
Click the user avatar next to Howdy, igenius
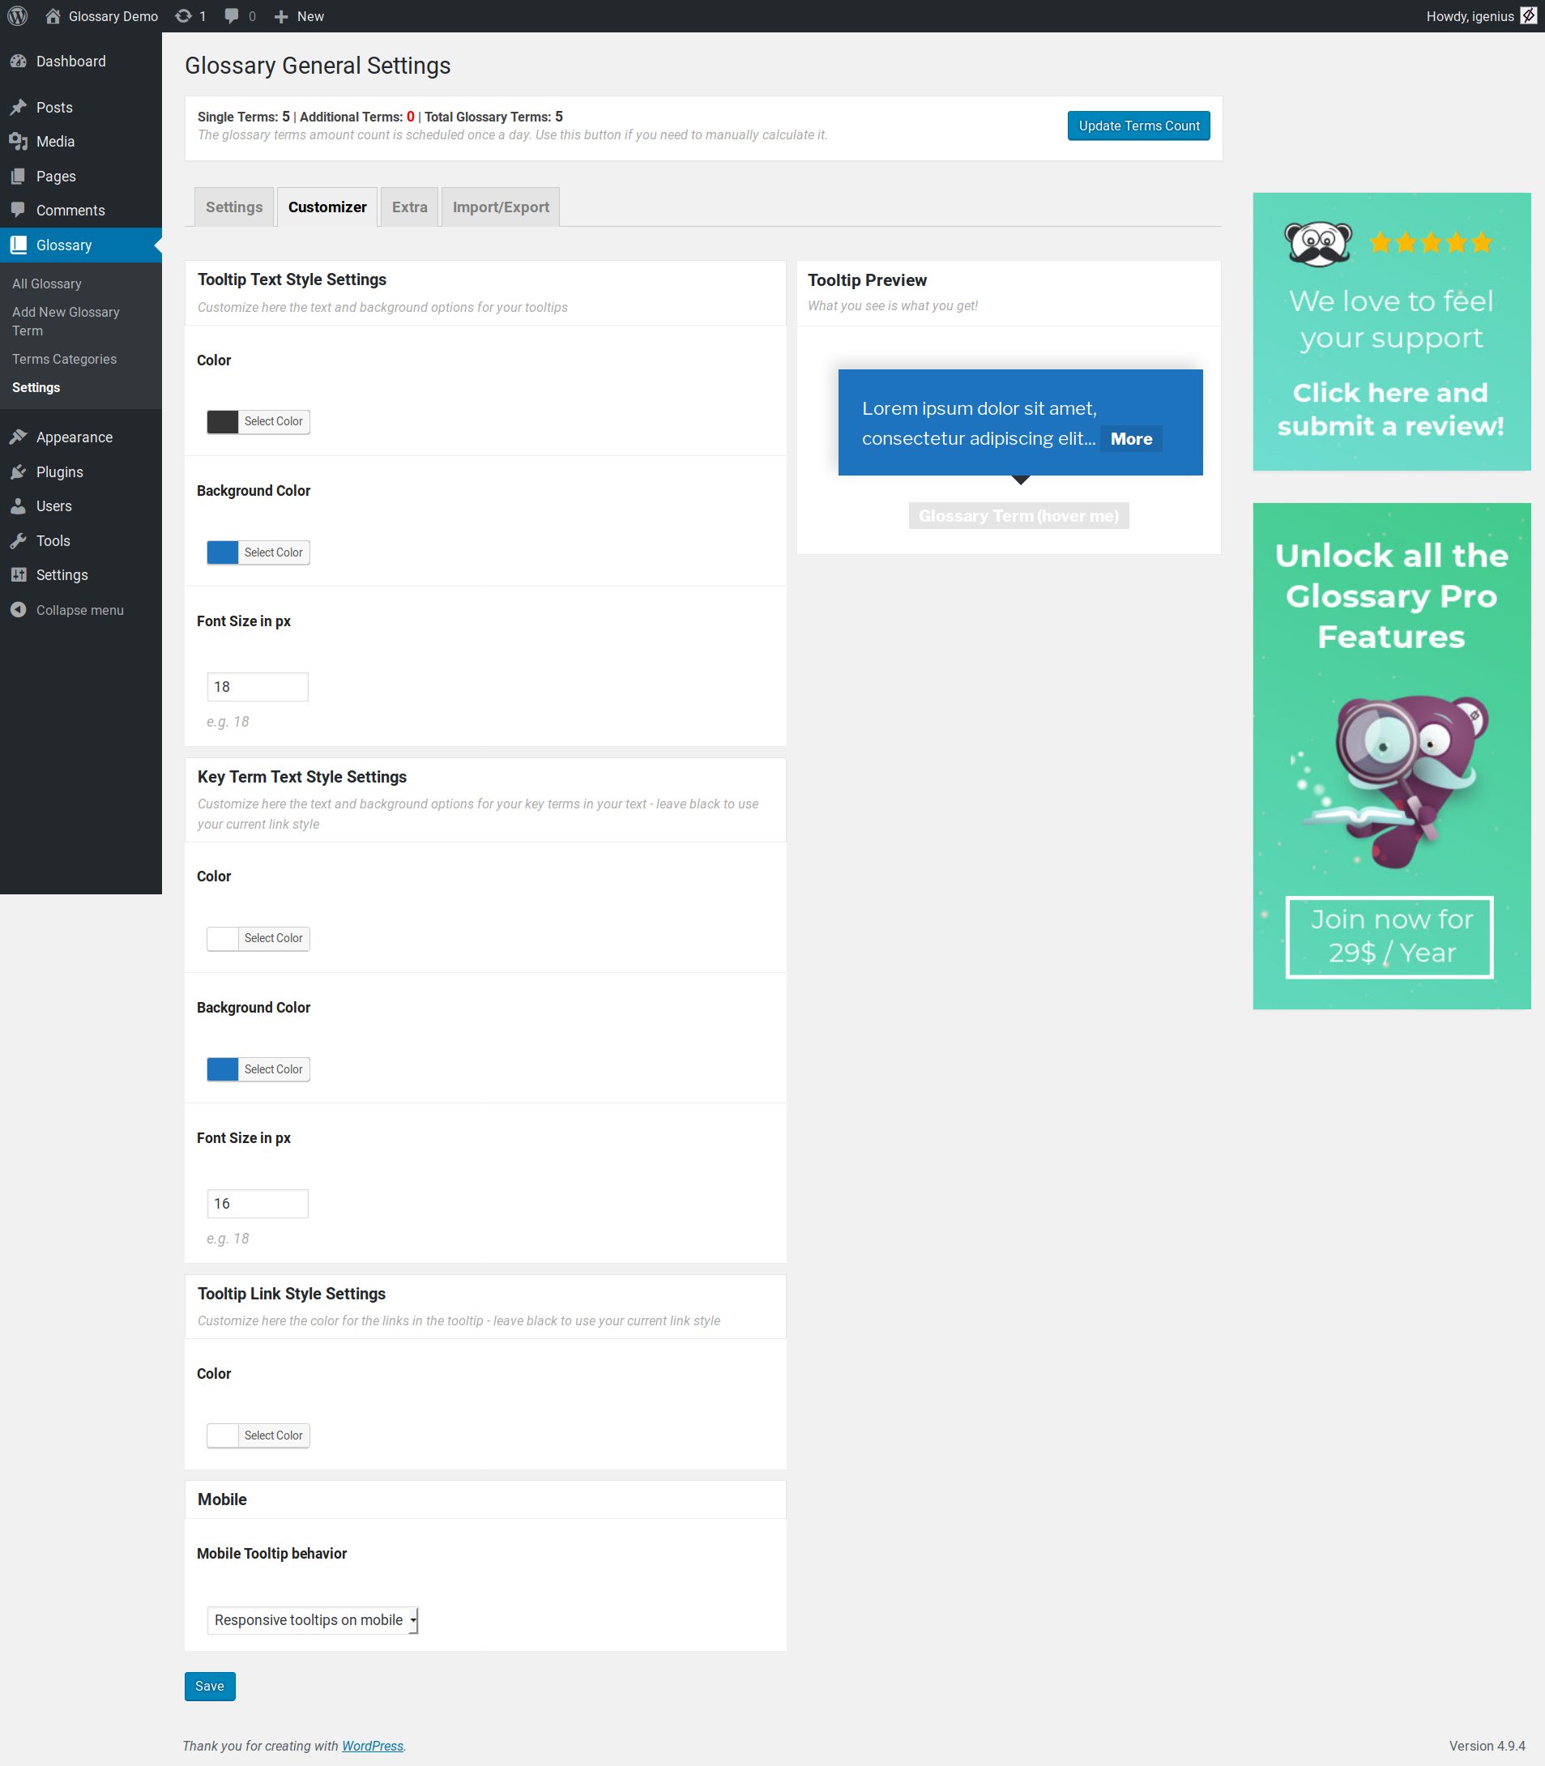(x=1528, y=15)
